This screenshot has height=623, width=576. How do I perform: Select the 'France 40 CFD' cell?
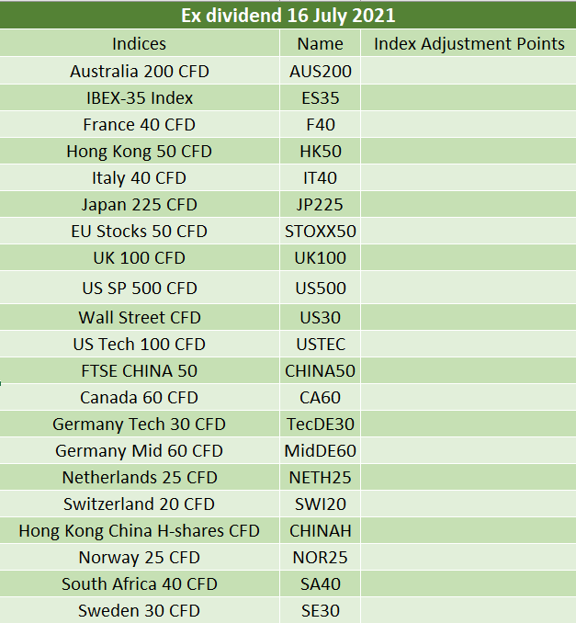[x=140, y=124]
